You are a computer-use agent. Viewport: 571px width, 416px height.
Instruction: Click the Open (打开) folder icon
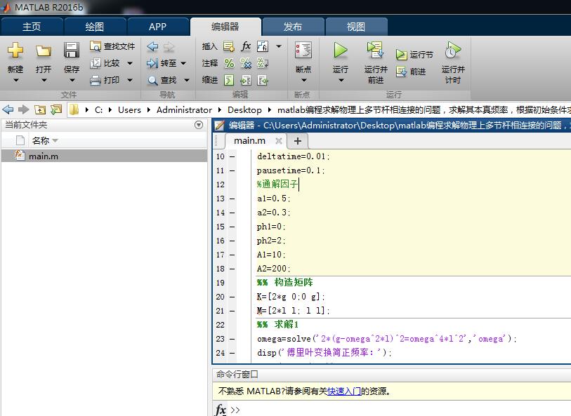44,51
